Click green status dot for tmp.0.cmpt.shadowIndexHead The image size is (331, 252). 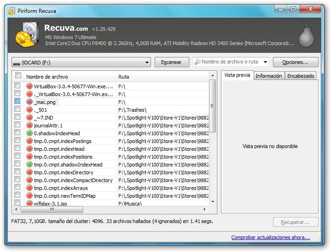click(29, 164)
